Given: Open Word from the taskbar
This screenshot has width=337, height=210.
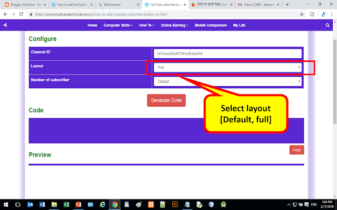Looking at the screenshot, I should click(x=42, y=205).
